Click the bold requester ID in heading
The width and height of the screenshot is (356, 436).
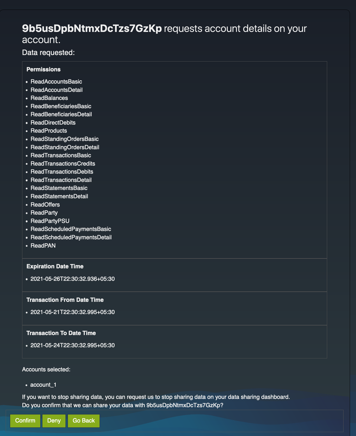tap(92, 29)
